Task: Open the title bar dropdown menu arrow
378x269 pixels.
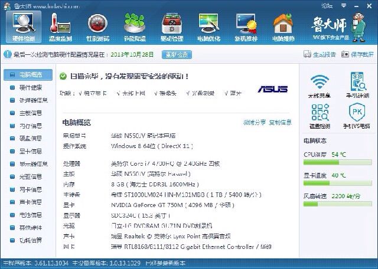Action: point(344,5)
